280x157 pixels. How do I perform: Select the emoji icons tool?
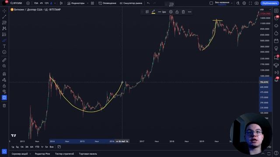[4, 52]
